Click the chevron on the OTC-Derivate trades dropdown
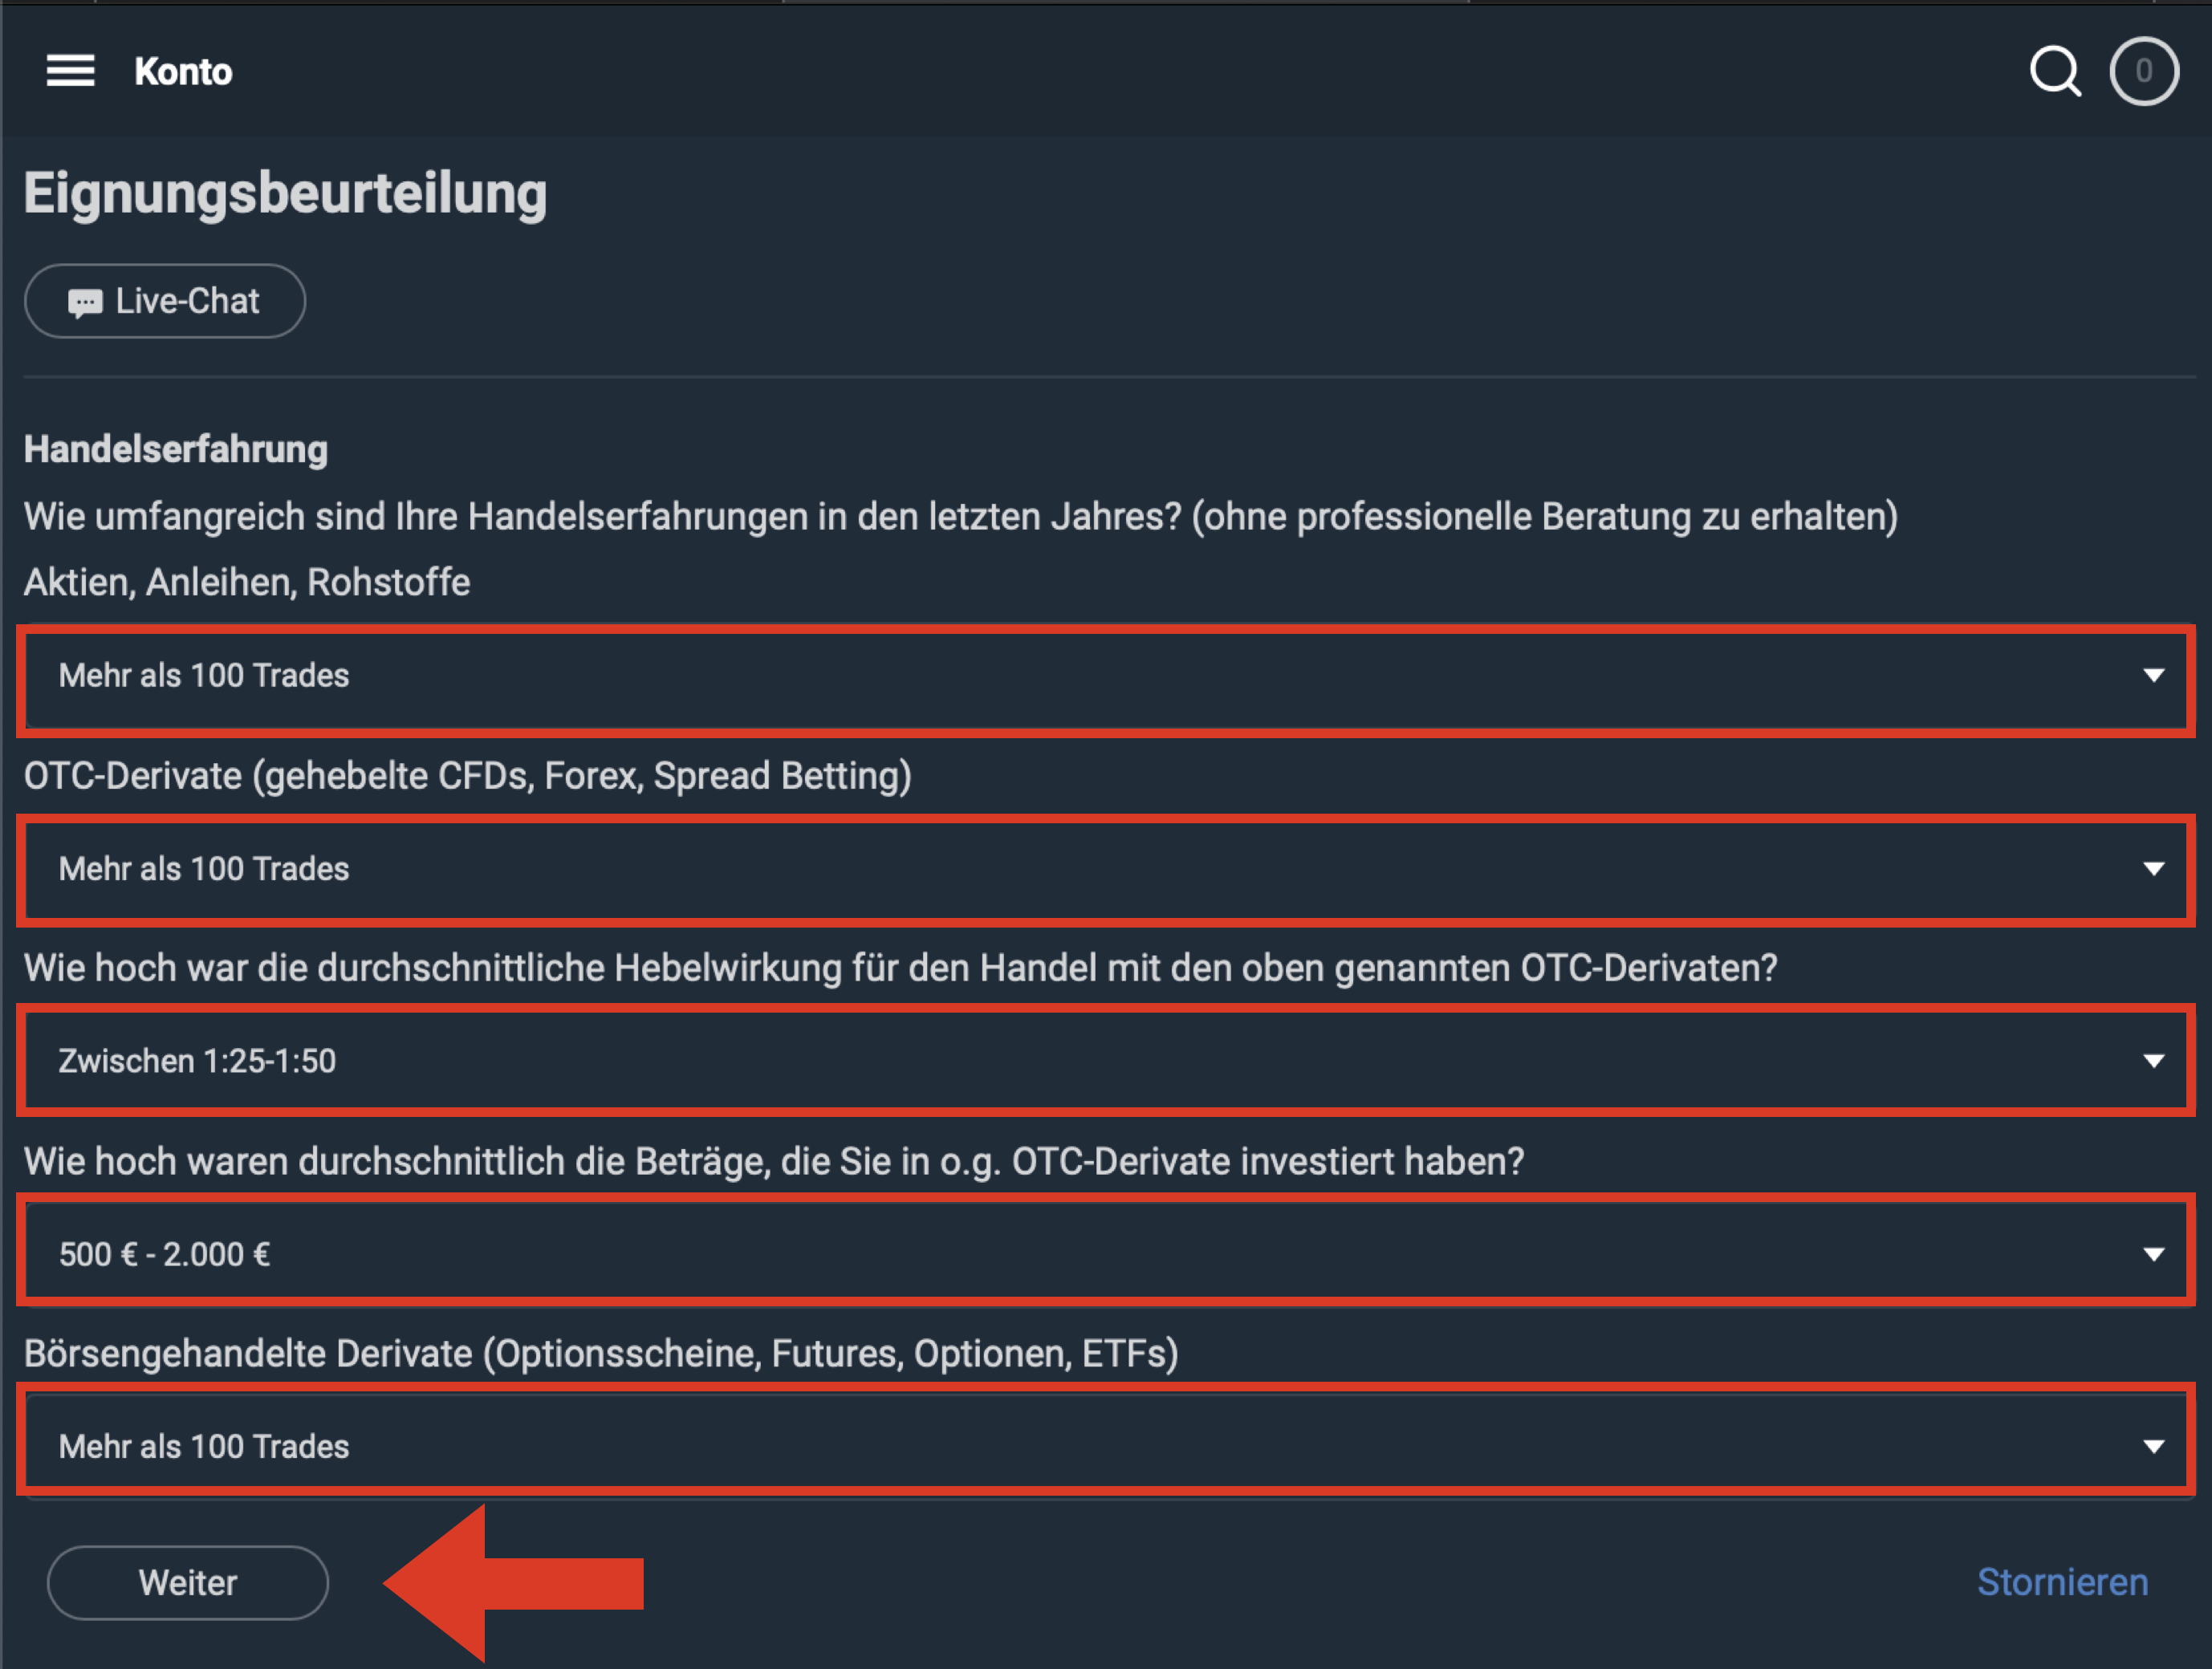 pos(2152,871)
